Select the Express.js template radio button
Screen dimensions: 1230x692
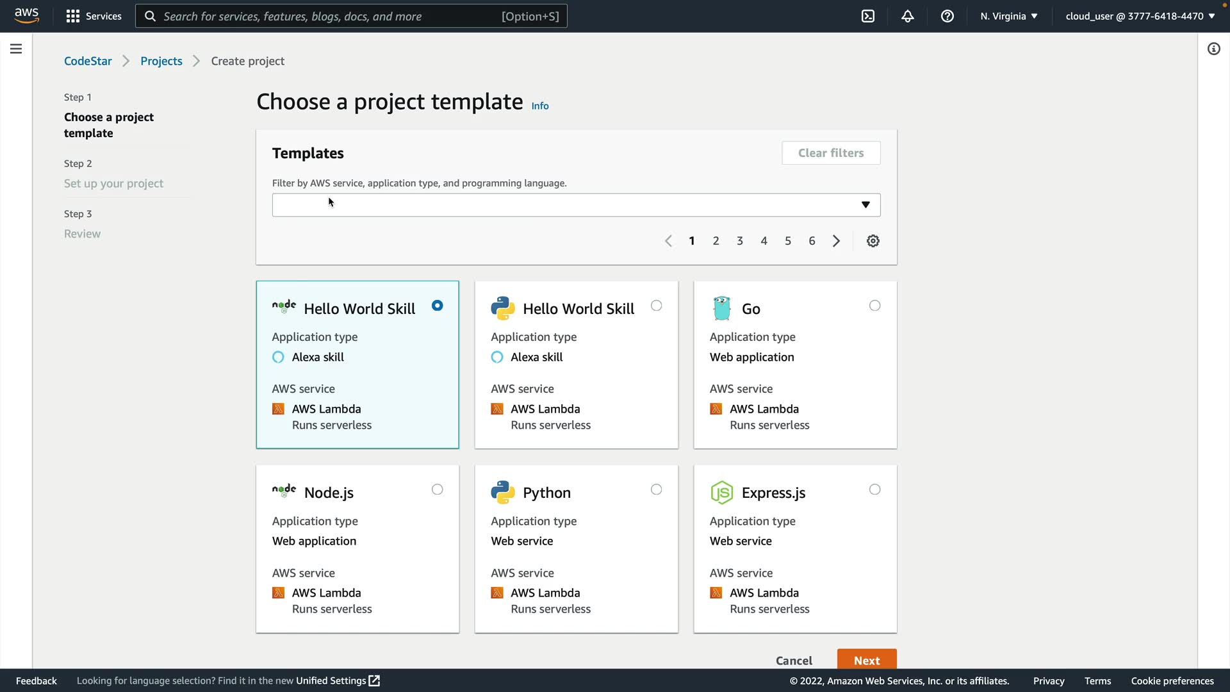[874, 490]
